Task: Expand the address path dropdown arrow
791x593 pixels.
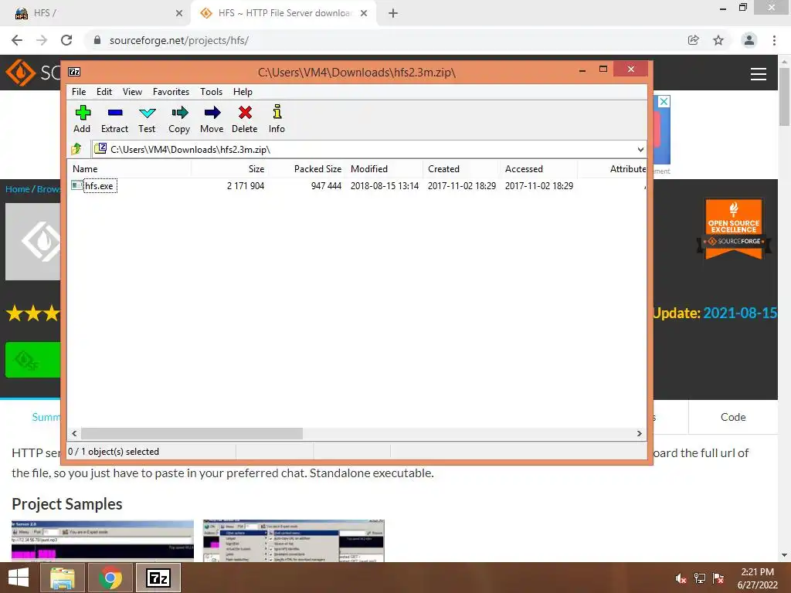Action: tap(640, 149)
